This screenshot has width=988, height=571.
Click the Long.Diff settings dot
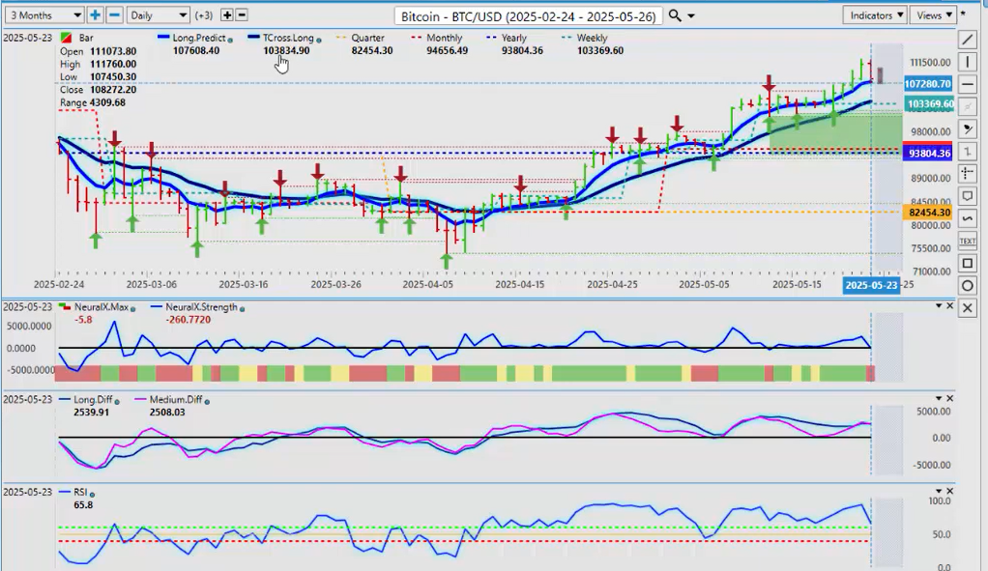coord(117,401)
